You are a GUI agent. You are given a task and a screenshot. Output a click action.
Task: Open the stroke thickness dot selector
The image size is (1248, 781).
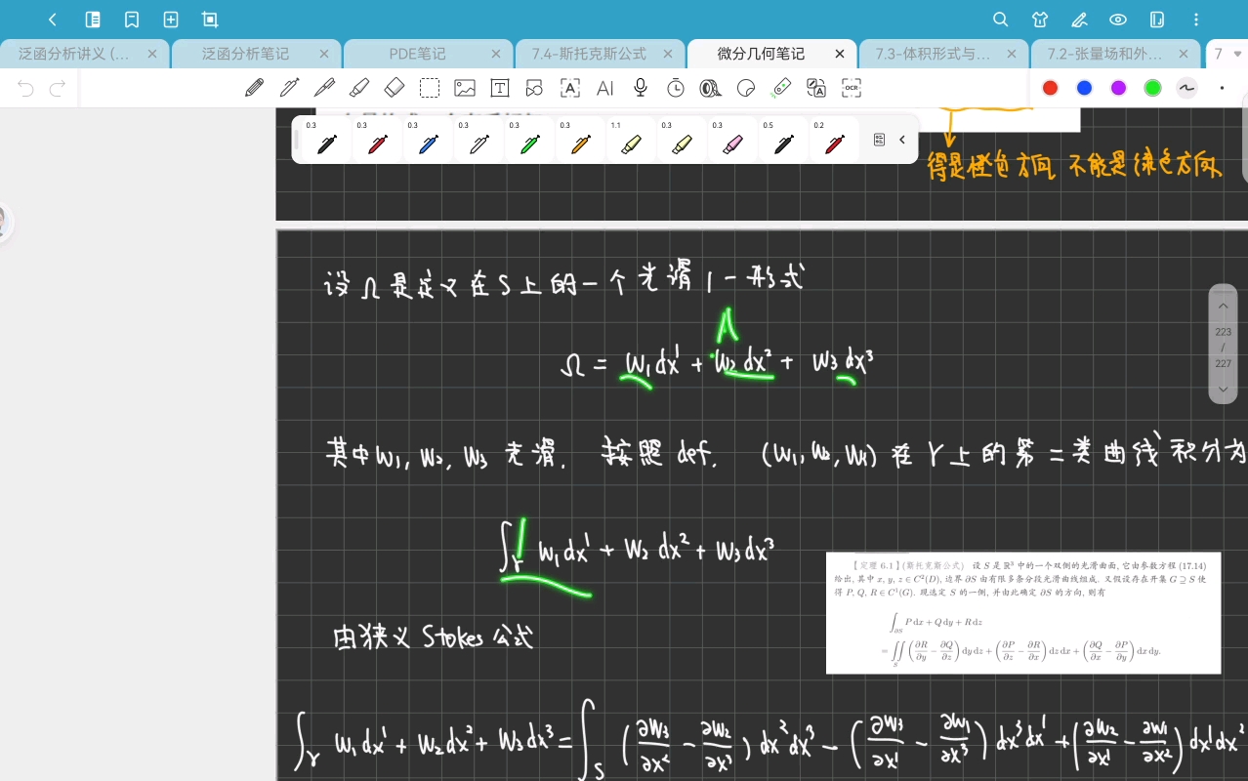[1222, 88]
